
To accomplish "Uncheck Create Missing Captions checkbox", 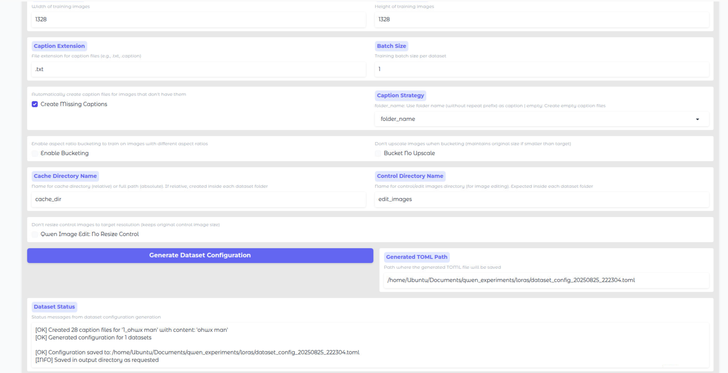I will pos(35,104).
